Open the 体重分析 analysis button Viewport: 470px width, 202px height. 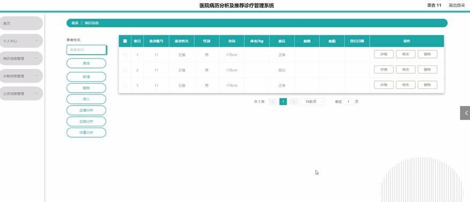[86, 132]
